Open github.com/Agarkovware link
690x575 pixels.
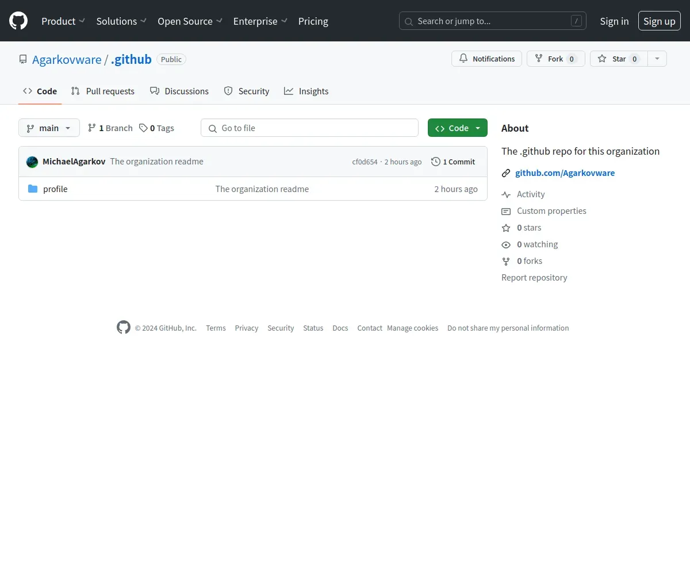pyautogui.click(x=565, y=173)
